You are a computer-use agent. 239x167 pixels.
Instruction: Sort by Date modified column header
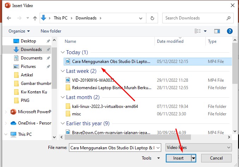click(170, 41)
